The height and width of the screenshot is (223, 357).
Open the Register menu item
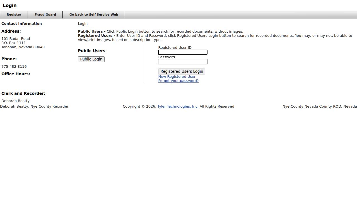coord(14,14)
